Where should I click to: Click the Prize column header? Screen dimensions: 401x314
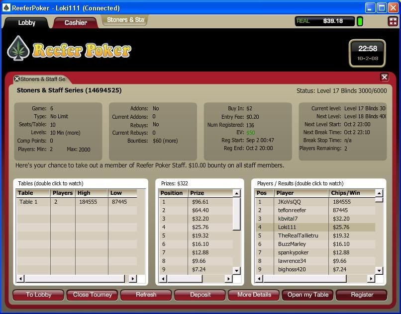(211, 193)
